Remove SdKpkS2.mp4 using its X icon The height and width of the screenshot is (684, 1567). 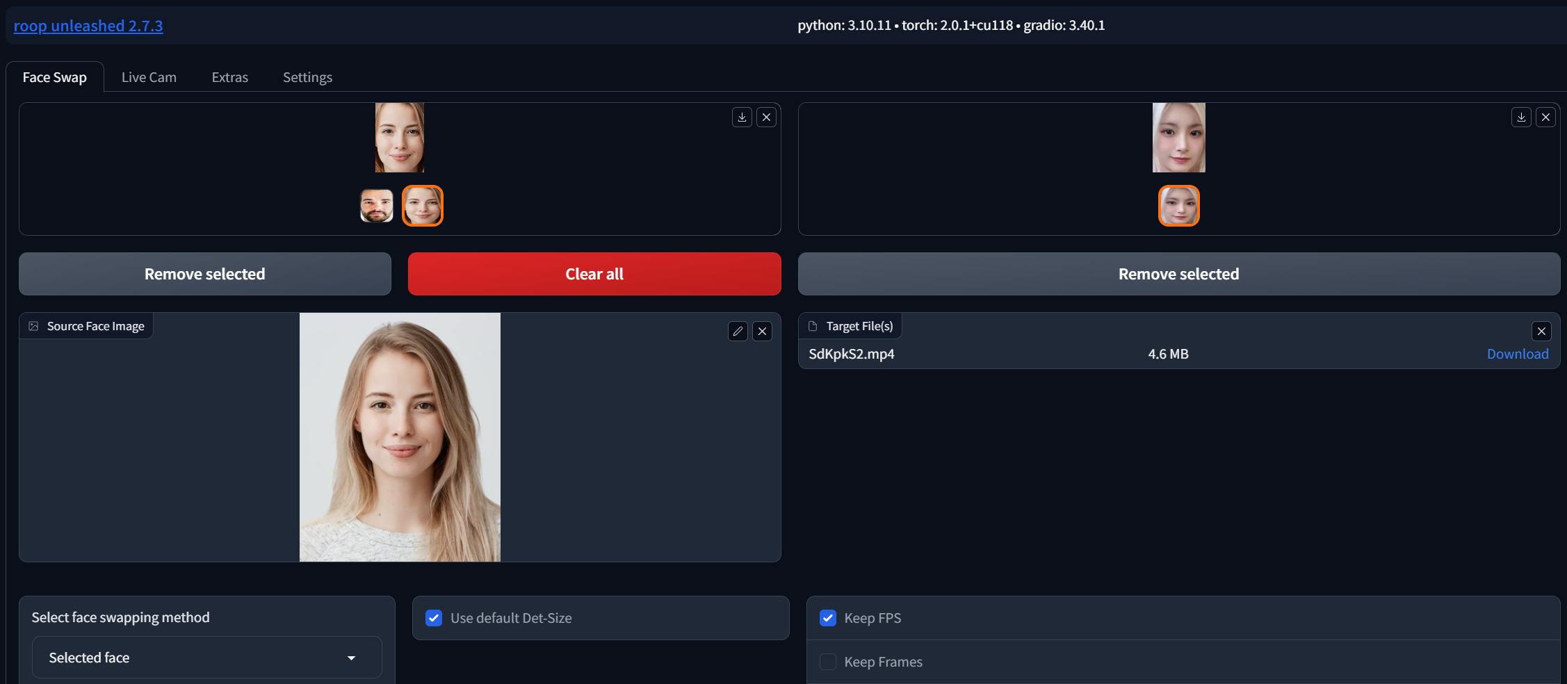1542,331
